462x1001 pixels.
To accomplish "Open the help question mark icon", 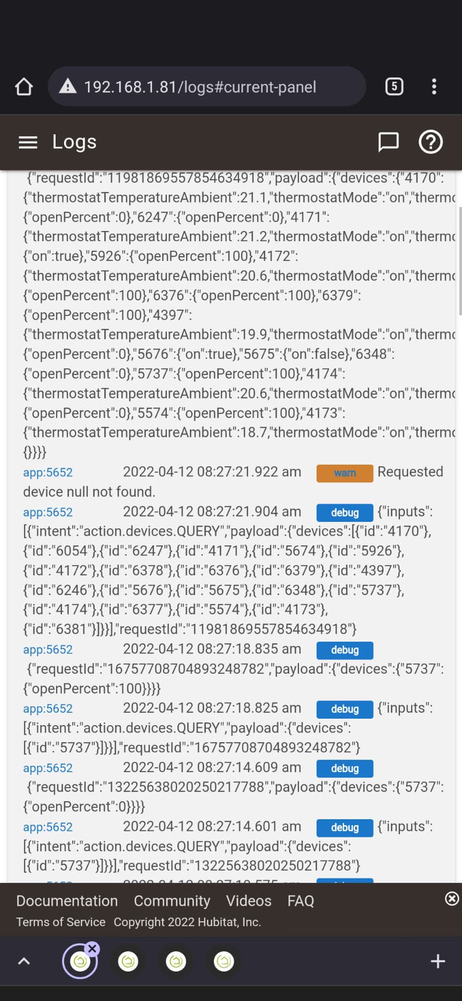I will [430, 142].
